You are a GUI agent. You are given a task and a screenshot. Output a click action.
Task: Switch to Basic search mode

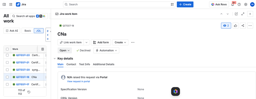[28, 31]
